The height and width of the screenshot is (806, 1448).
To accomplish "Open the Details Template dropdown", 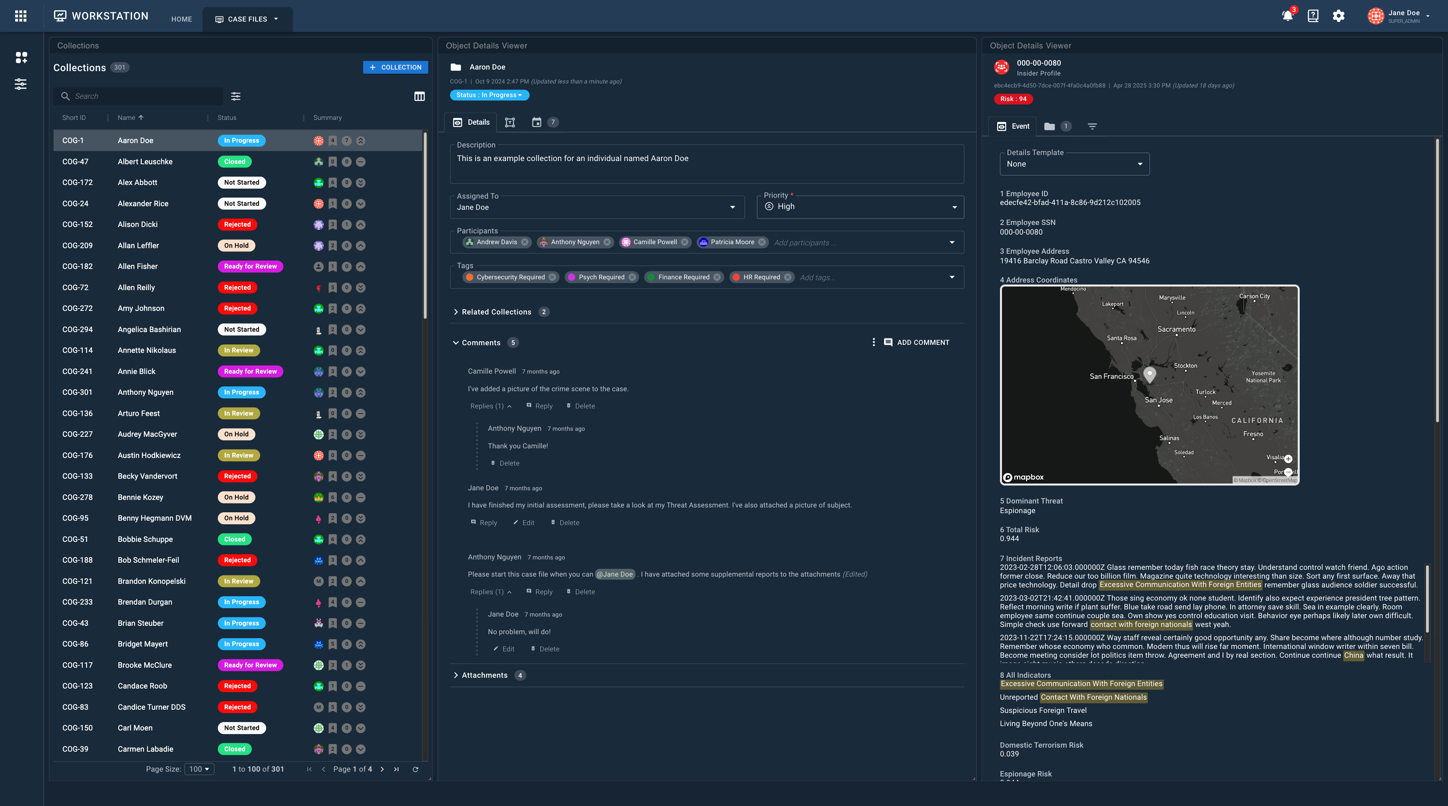I will [x=1074, y=164].
